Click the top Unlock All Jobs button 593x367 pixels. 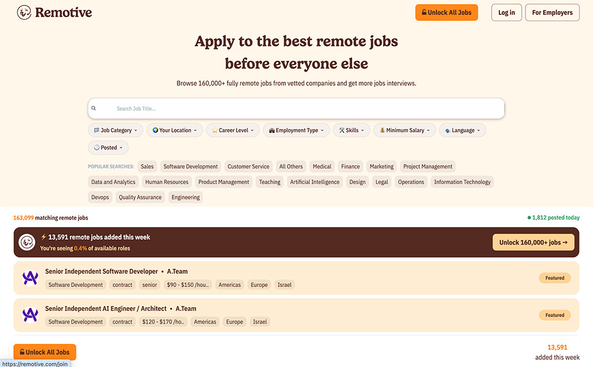(x=447, y=12)
